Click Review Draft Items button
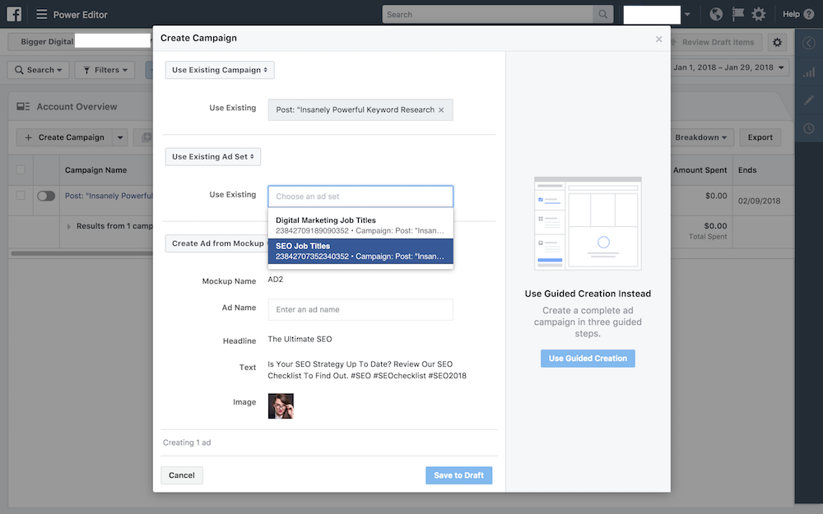Screen dimensions: 823x514 point(717,42)
